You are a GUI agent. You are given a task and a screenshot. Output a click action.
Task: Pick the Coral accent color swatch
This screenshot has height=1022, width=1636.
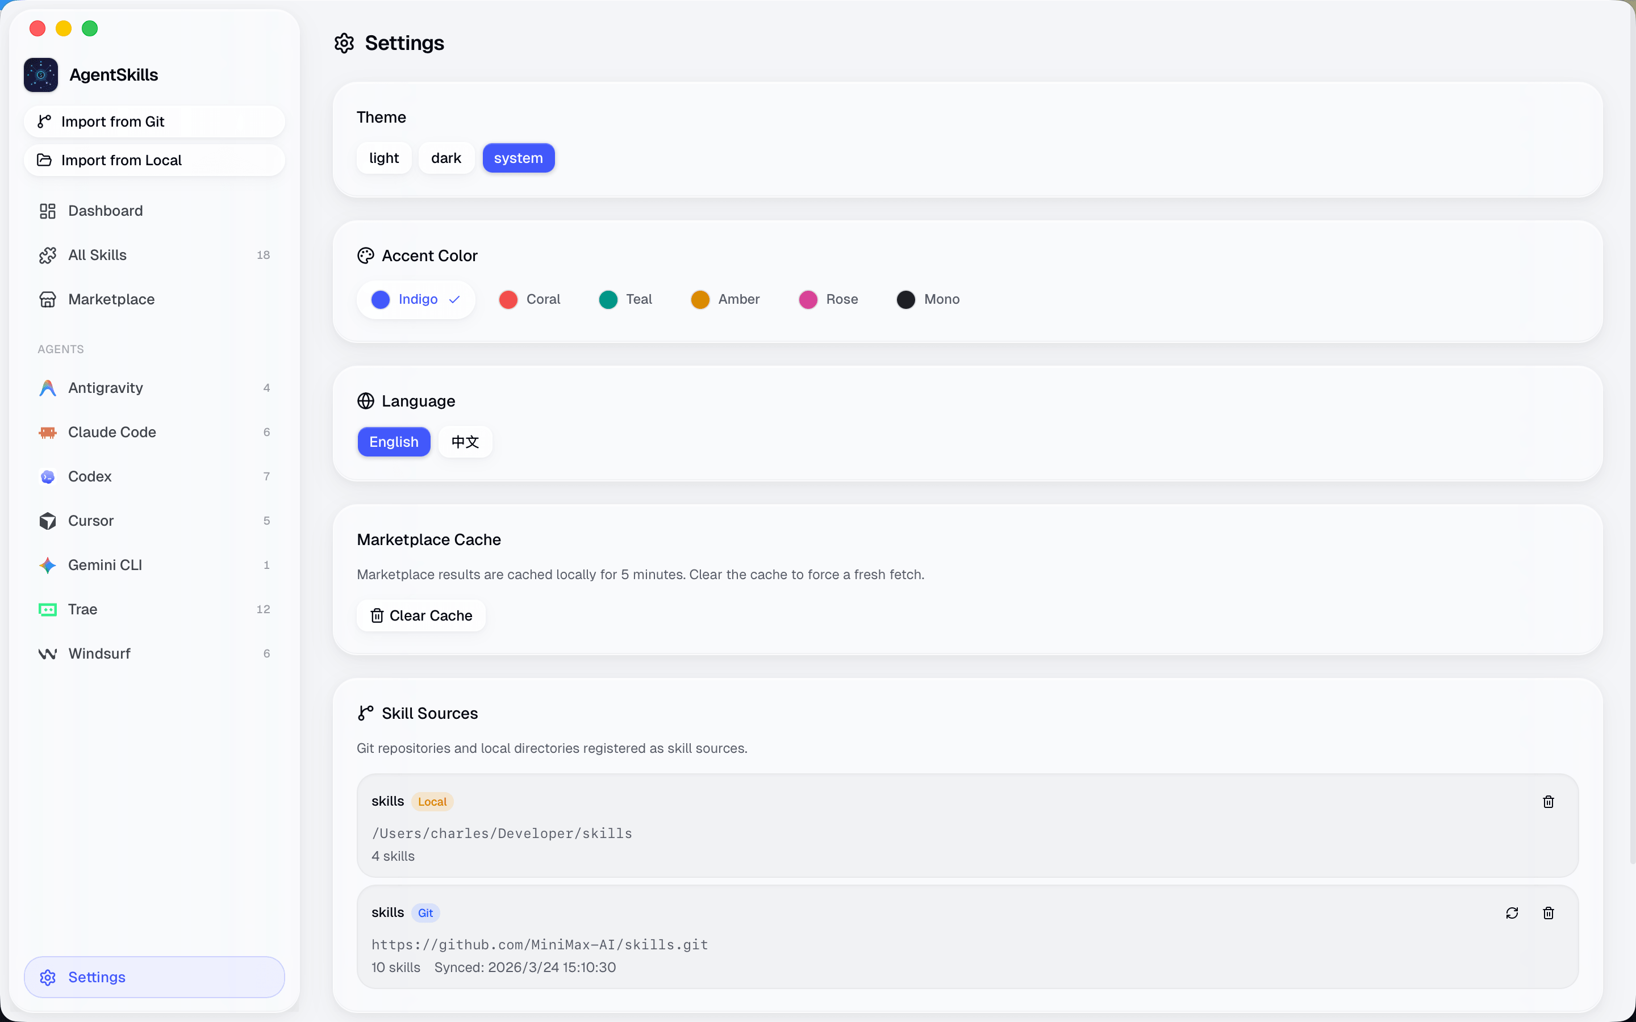(507, 299)
